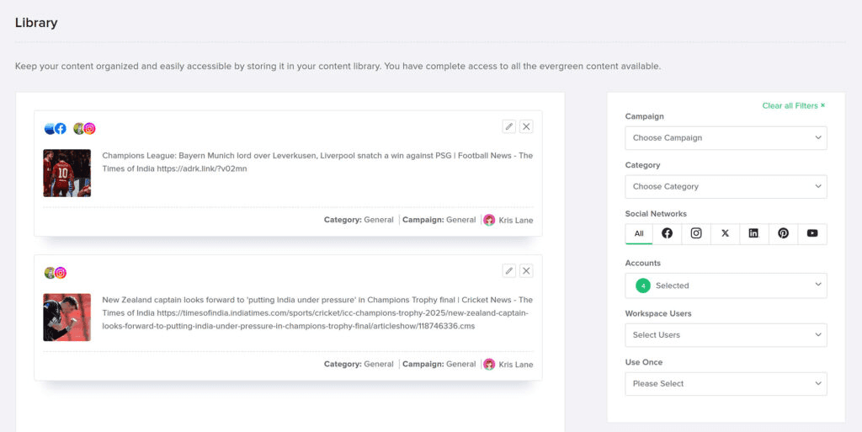Click Instagram account avatar on New Zealand post
862x432 pixels.
tap(56, 273)
